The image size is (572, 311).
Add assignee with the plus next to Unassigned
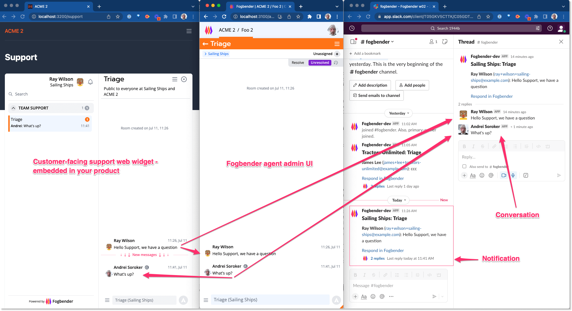tap(337, 54)
